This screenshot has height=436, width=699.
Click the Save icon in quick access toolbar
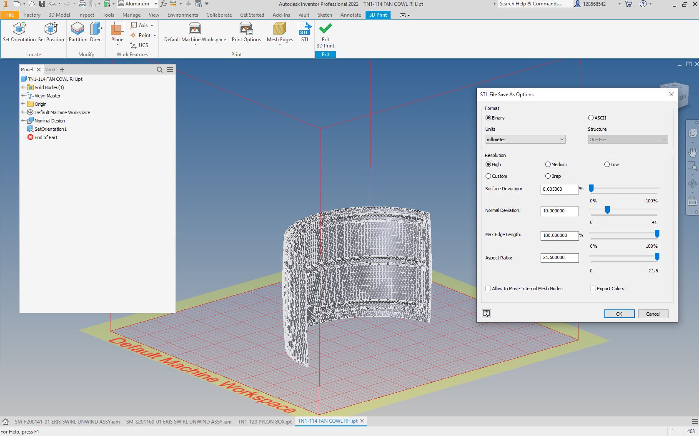coord(42,4)
